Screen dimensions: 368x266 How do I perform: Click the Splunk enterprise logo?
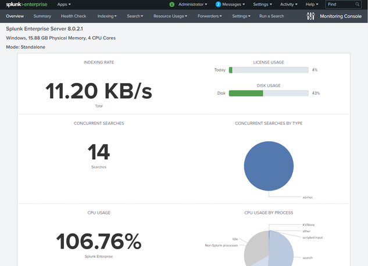click(x=27, y=5)
